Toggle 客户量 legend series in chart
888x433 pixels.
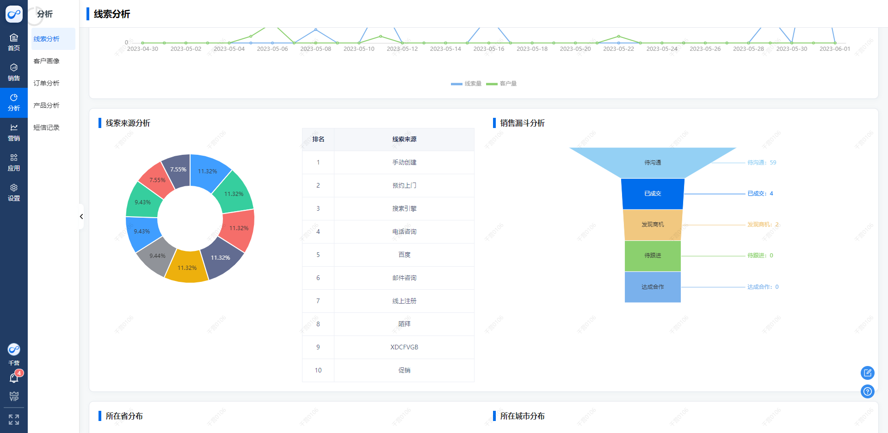[x=502, y=84]
